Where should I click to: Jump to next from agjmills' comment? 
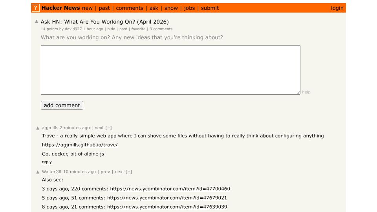[x=99, y=128]
